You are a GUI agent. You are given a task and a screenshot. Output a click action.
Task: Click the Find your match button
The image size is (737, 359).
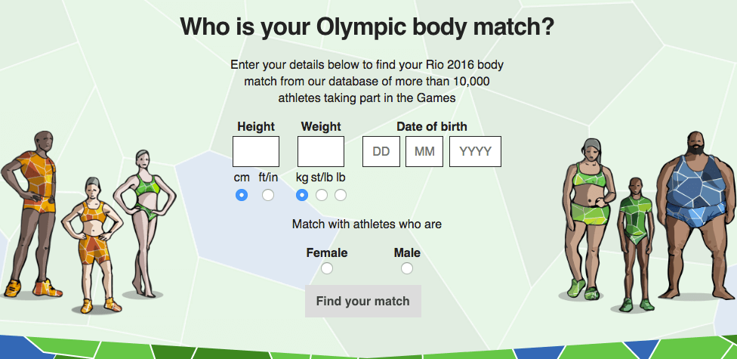pos(363,301)
